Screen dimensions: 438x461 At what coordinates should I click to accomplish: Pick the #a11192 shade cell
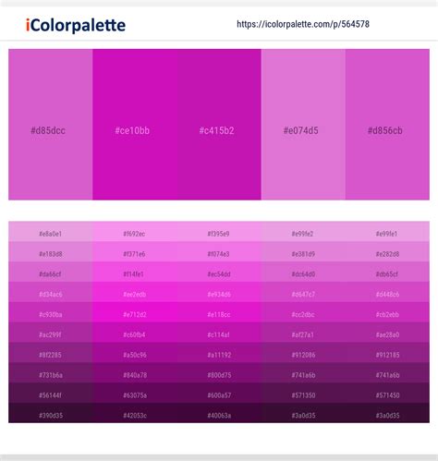(219, 353)
